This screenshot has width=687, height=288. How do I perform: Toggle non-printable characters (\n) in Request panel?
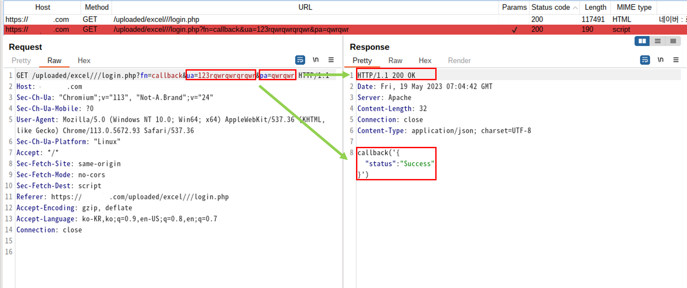tap(316, 60)
